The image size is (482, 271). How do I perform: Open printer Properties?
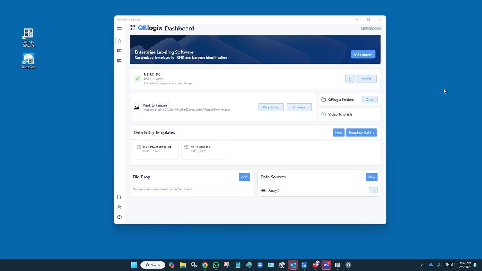(271, 107)
